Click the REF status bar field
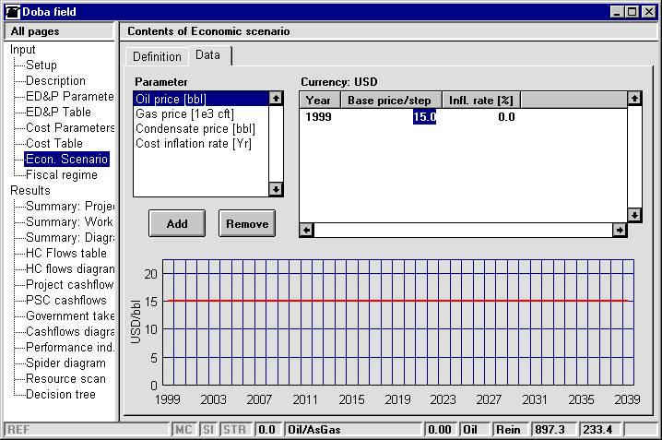 87,430
